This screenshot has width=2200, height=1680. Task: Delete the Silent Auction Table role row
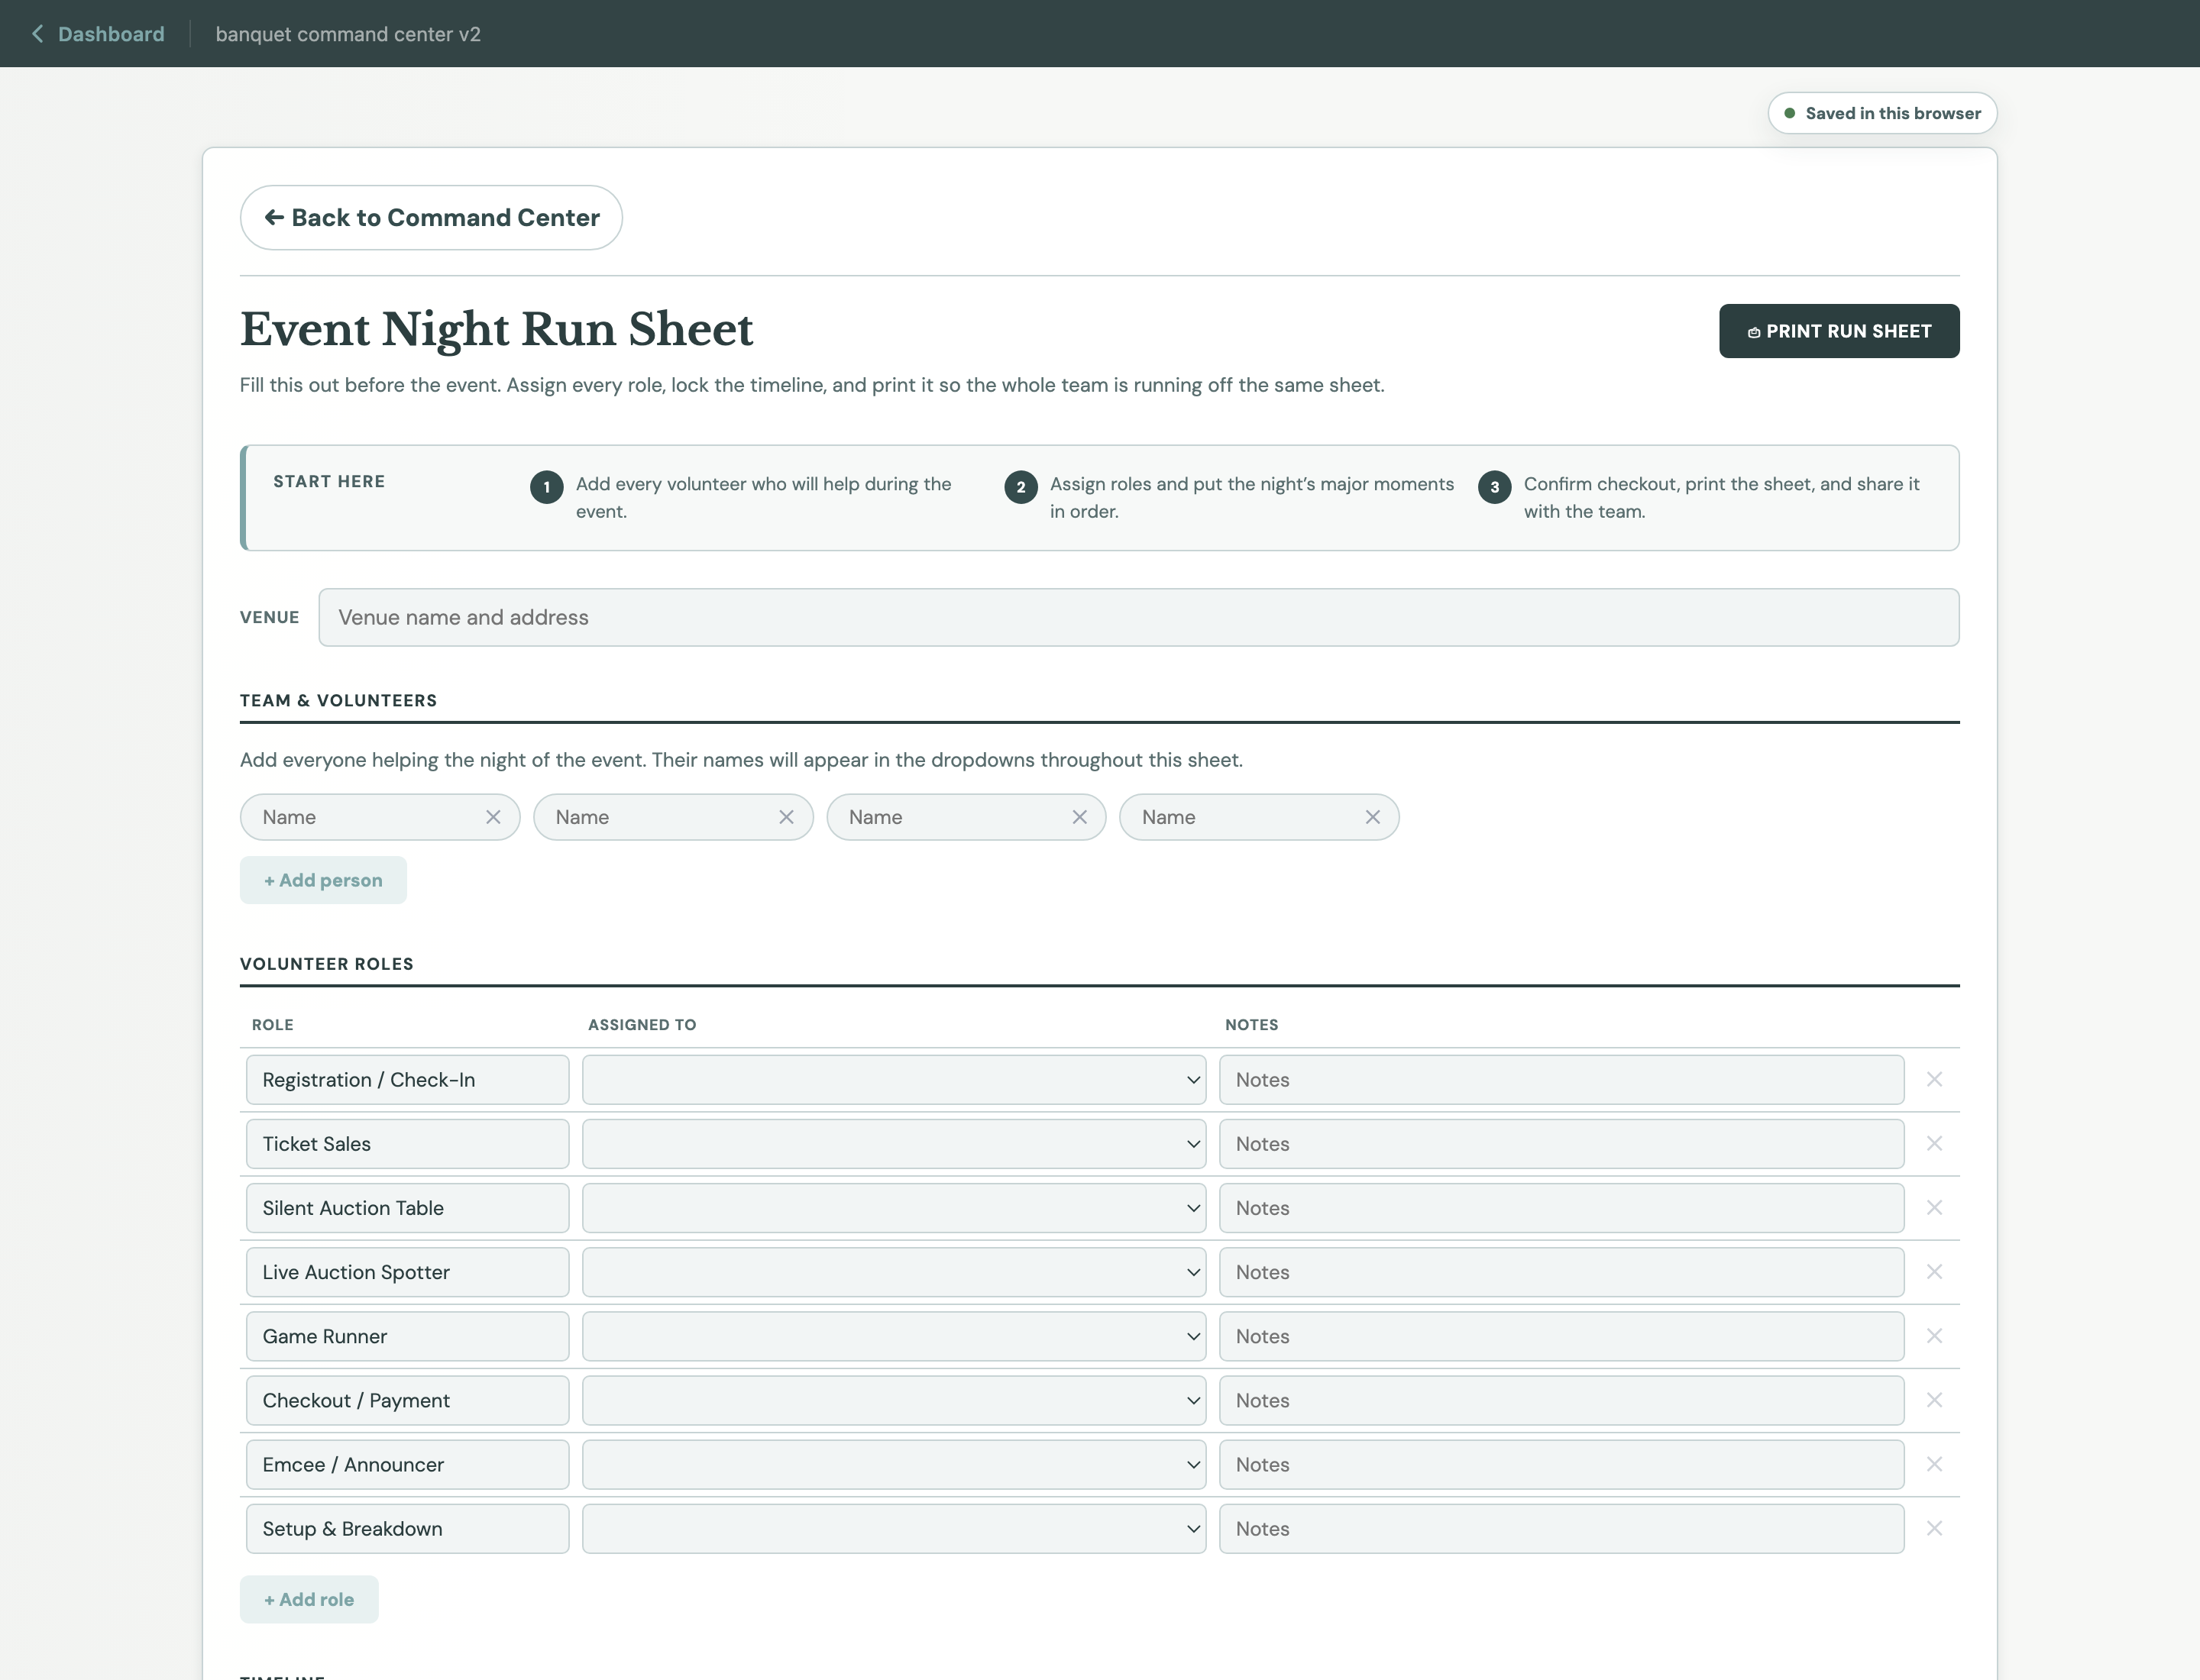coord(1934,1208)
